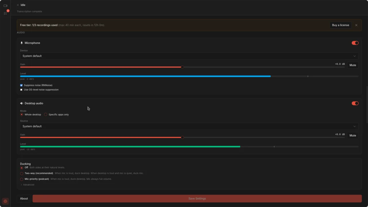Click the desktop audio +0.0 dB gain value
The image size is (368, 207).
point(340,134)
